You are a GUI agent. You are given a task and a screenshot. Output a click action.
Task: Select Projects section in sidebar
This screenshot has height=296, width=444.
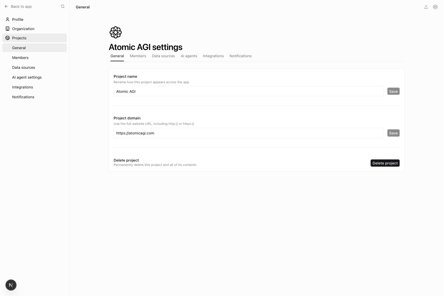click(34, 38)
